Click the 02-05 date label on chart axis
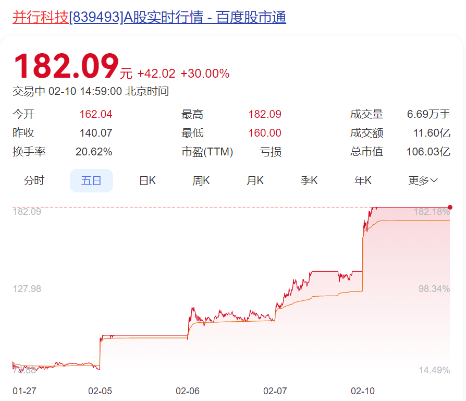Image resolution: width=466 pixels, height=401 pixels. pyautogui.click(x=100, y=391)
